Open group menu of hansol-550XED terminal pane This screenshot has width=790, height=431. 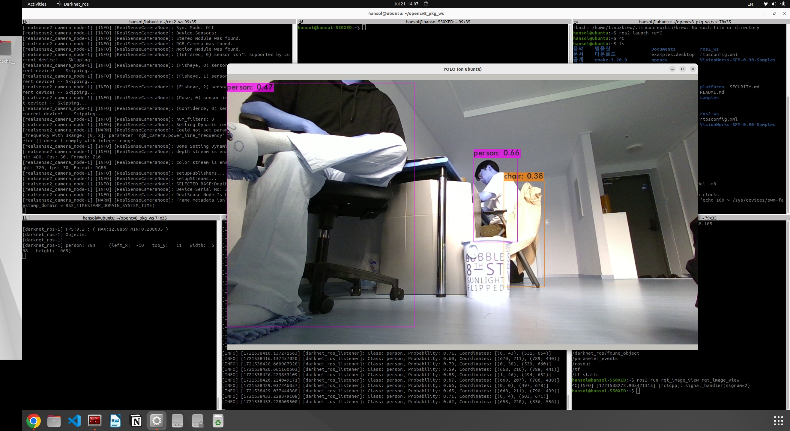(301, 22)
